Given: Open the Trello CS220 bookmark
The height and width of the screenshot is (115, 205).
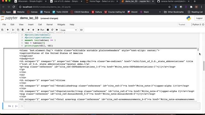Looking at the screenshot, I should tap(60, 12).
